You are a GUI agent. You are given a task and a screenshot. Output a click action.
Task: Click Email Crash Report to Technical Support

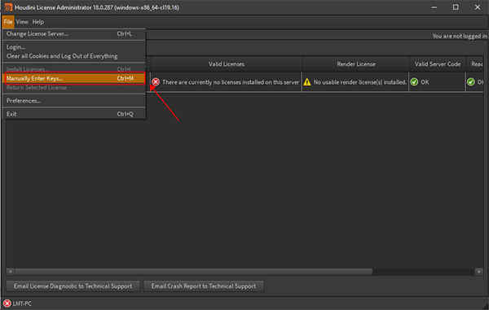[x=204, y=286]
